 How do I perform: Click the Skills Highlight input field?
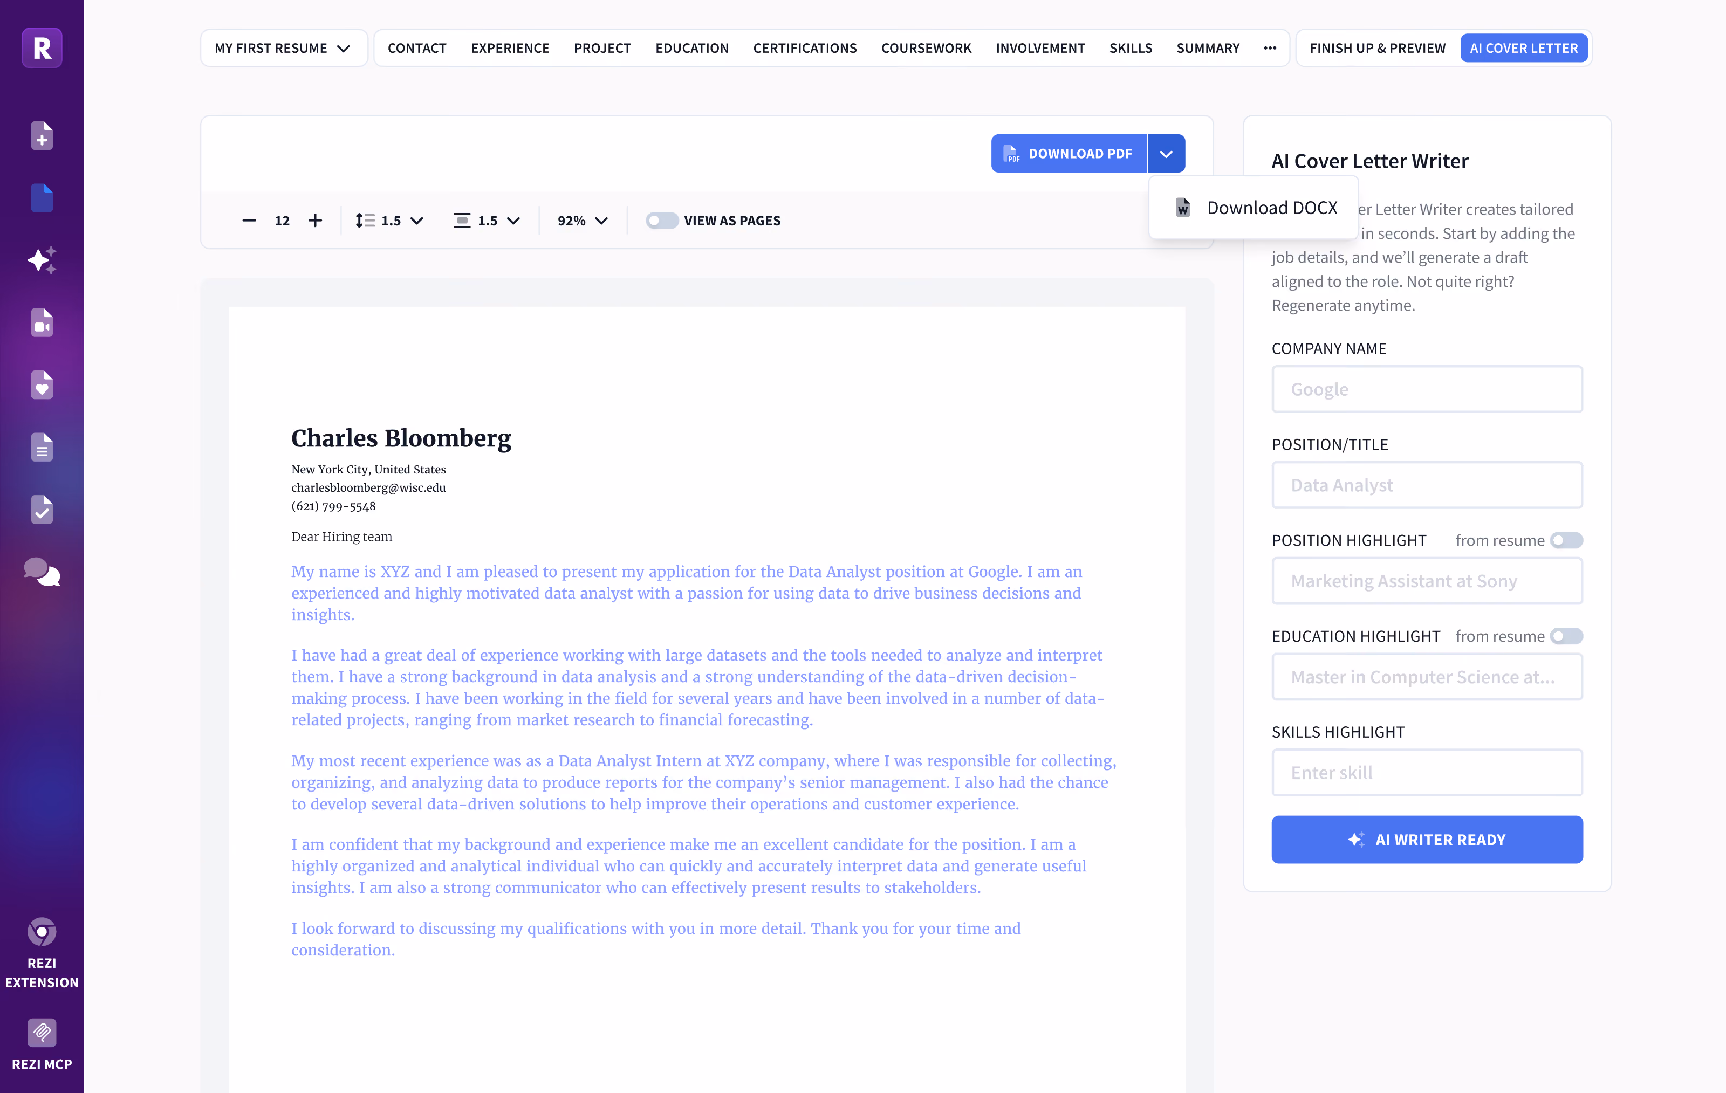(1427, 773)
